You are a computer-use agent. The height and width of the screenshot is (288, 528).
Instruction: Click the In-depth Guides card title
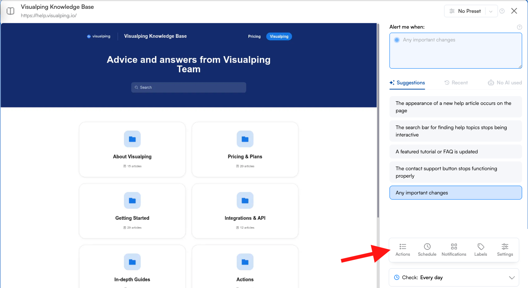pyautogui.click(x=132, y=280)
